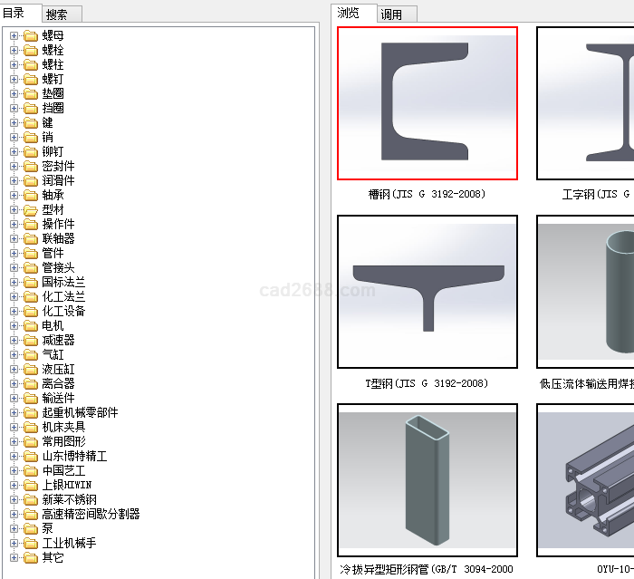
Task: Select the 槽钢 channel steel thumbnail
Action: tap(427, 103)
